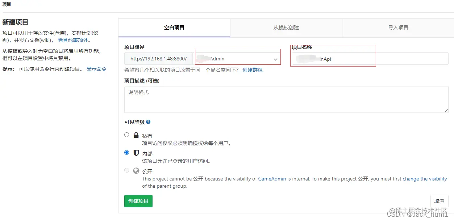Select the 空白项目 tab
Image resolution: width=454 pixels, height=221 pixels.
pyautogui.click(x=174, y=27)
